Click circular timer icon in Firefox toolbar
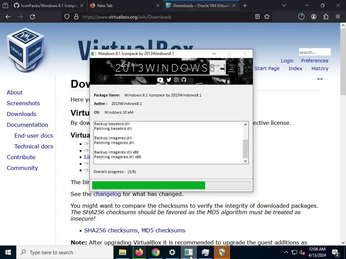Image resolution: width=346 pixels, height=259 pixels. pyautogui.click(x=301, y=17)
